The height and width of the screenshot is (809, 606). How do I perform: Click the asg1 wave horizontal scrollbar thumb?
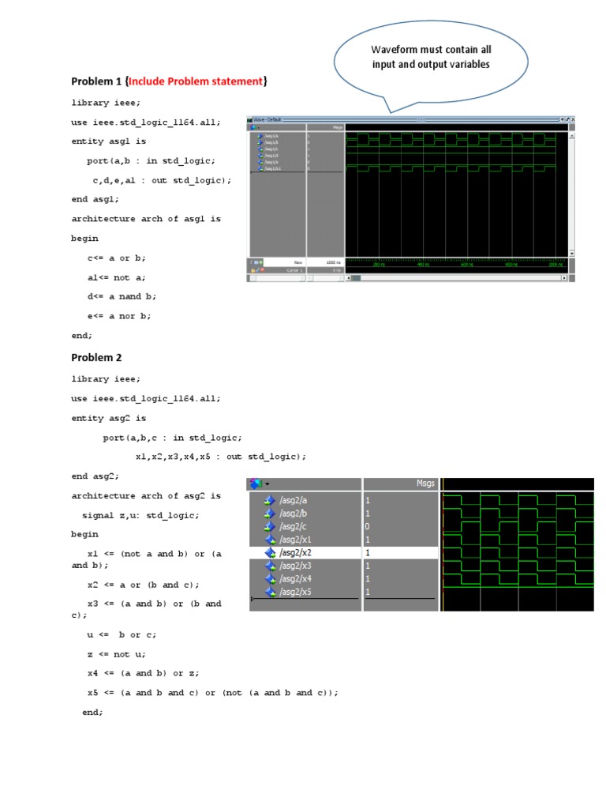pos(356,278)
